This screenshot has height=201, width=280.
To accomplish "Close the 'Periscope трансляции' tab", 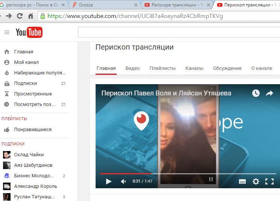I will [208, 5].
